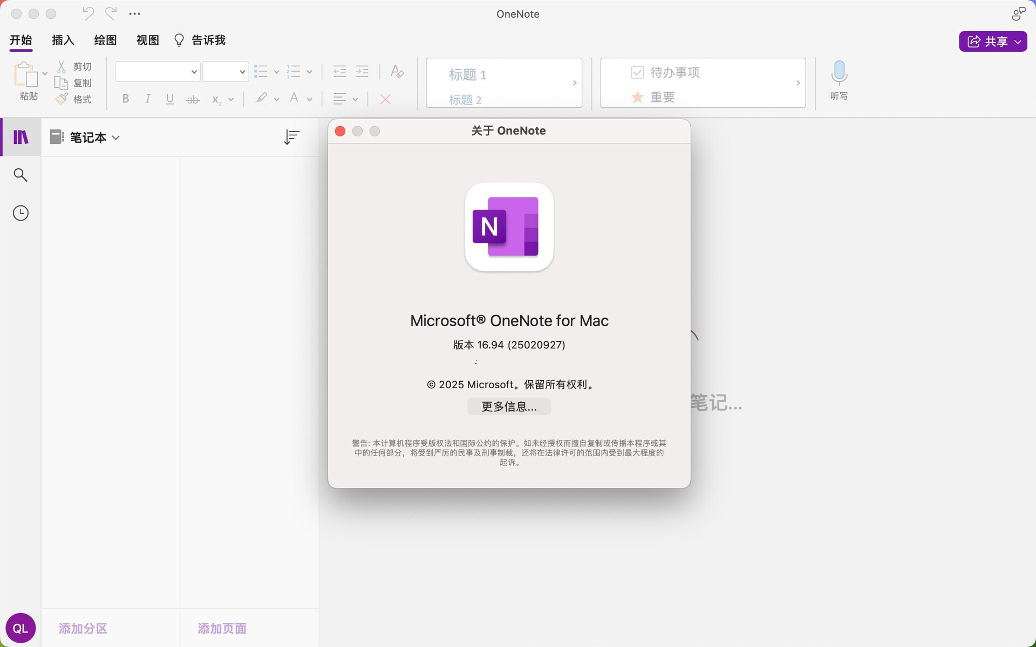Switch to the 开始 ribbon tab
This screenshot has width=1036, height=647.
point(21,40)
